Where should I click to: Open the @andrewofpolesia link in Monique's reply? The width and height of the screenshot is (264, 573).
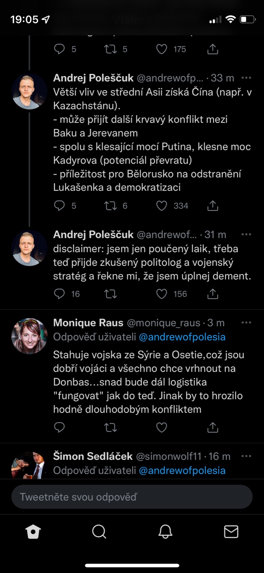tap(182, 337)
